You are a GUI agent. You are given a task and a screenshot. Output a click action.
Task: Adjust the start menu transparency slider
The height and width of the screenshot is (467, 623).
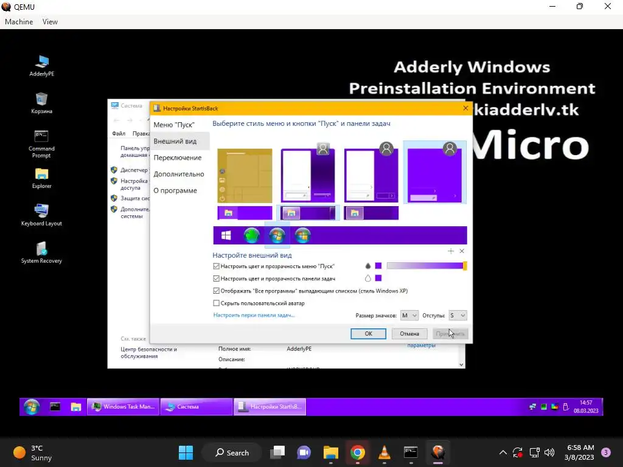click(426, 266)
